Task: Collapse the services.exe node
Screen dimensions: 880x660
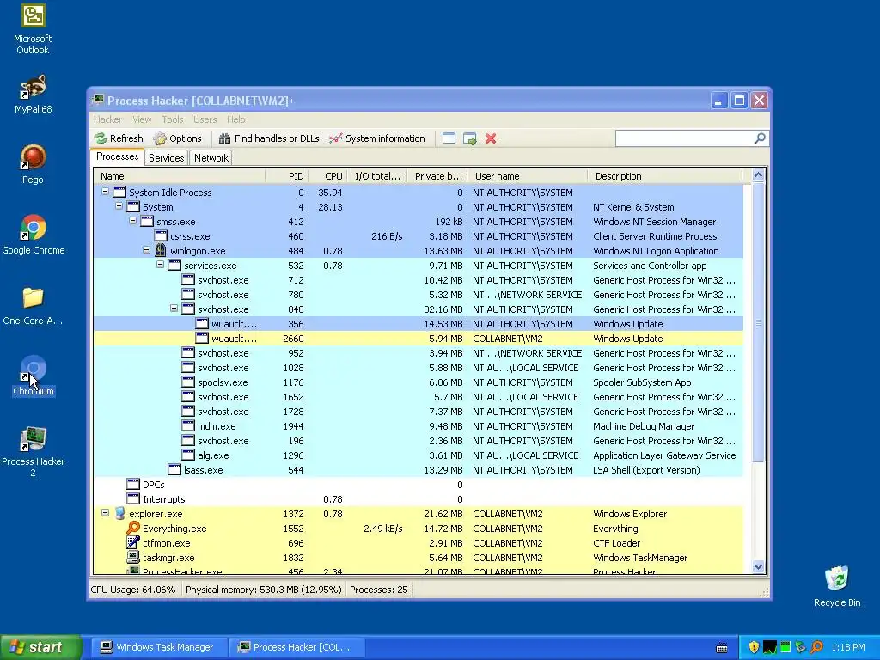Action: coord(160,265)
